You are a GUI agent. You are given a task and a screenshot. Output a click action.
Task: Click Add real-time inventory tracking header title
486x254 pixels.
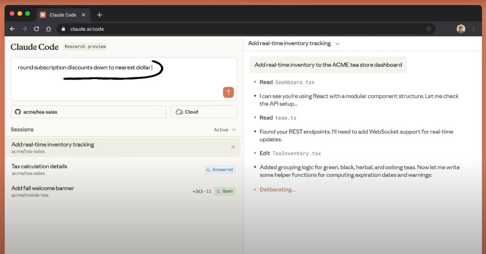point(289,43)
